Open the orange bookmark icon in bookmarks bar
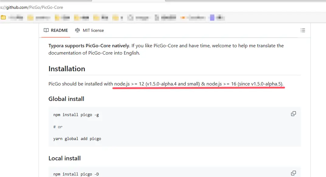This screenshot has height=177, width=326. (183, 18)
